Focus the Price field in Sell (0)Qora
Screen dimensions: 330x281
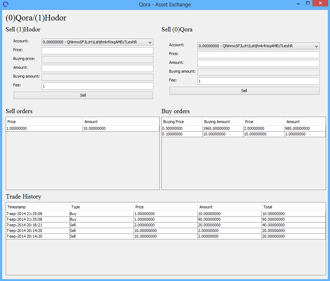click(x=258, y=55)
